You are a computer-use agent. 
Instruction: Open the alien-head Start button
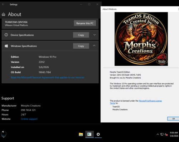tap(4, 134)
